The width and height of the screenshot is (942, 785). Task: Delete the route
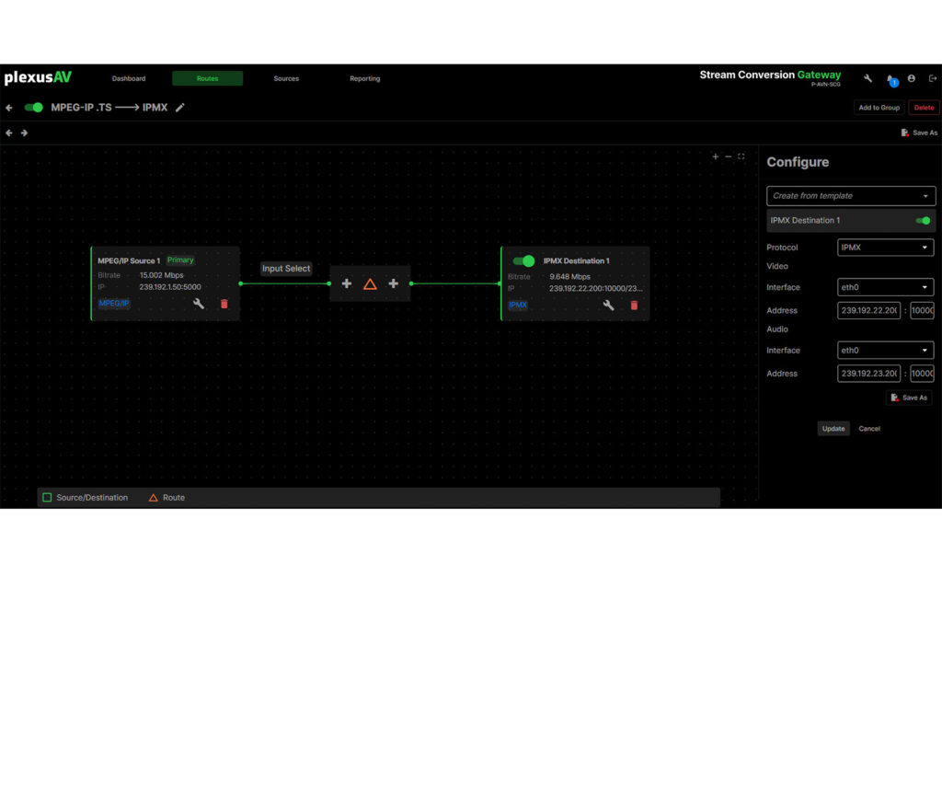point(924,108)
